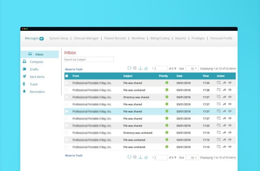Open the top page Size dropdown
The width and height of the screenshot is (260, 171).
[192, 68]
